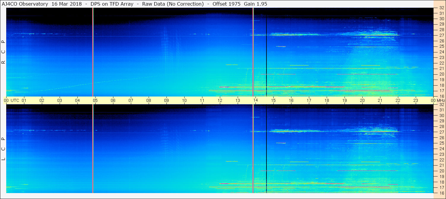
Task: Click the 32 MHz label of the LCP panel
Action: tap(442, 105)
